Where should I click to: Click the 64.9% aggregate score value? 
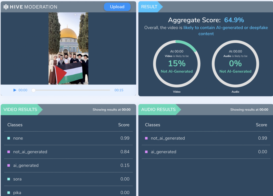point(234,20)
